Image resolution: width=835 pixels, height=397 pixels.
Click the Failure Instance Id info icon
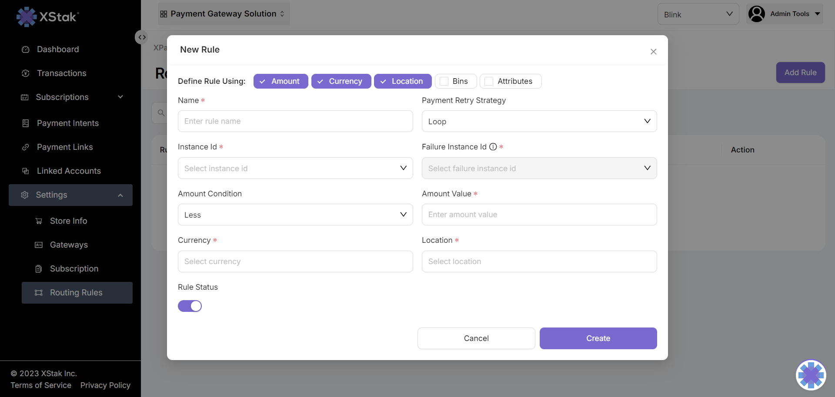point(493,147)
